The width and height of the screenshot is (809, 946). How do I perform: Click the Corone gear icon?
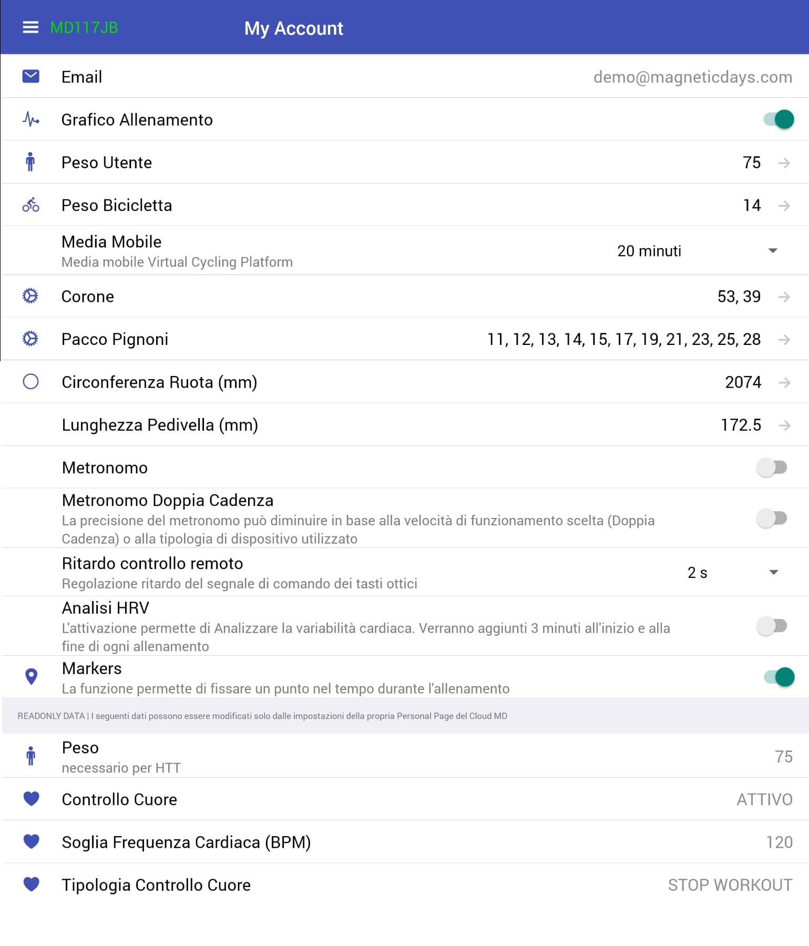coord(30,296)
